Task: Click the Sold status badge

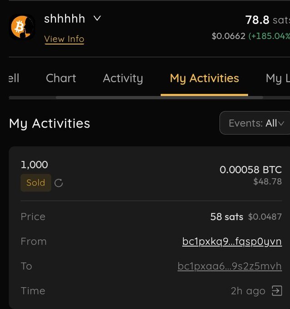Action: (x=36, y=183)
